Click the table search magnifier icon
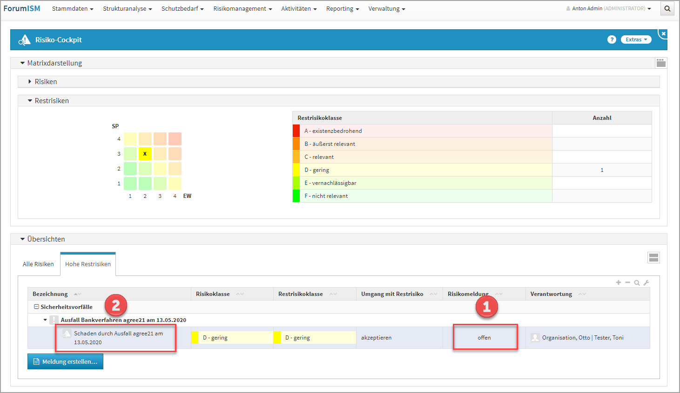 (x=637, y=282)
